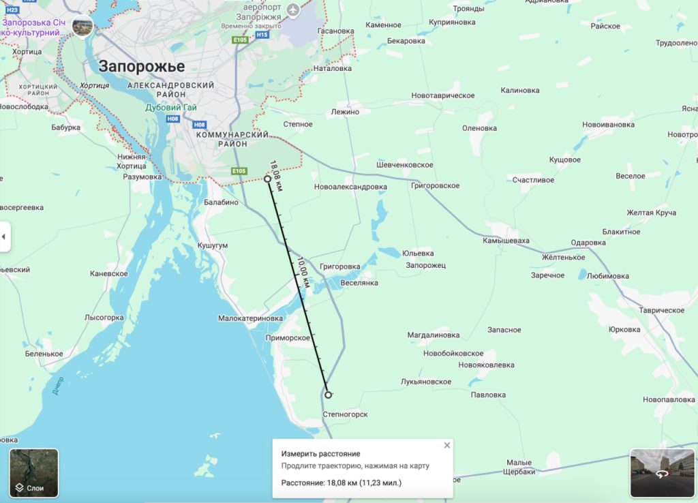Click the Запорожье city label
Image resolution: width=698 pixels, height=503 pixels.
click(x=142, y=66)
